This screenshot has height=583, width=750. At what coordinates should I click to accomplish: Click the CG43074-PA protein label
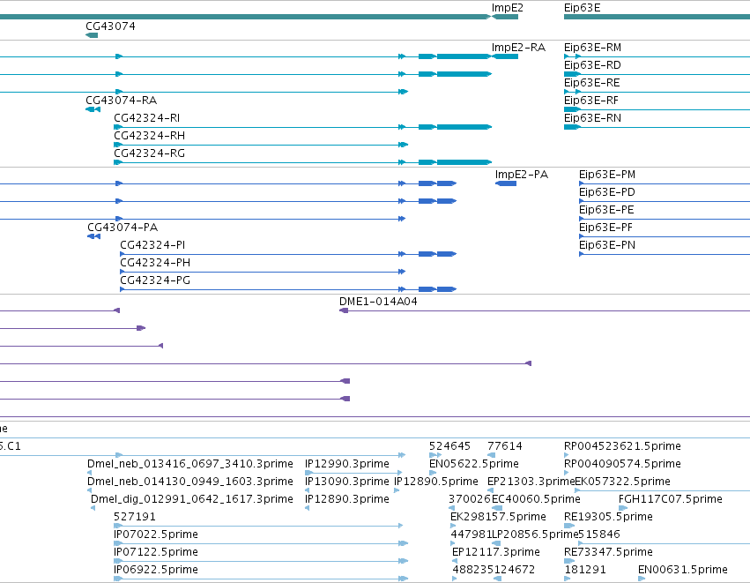click(x=123, y=228)
